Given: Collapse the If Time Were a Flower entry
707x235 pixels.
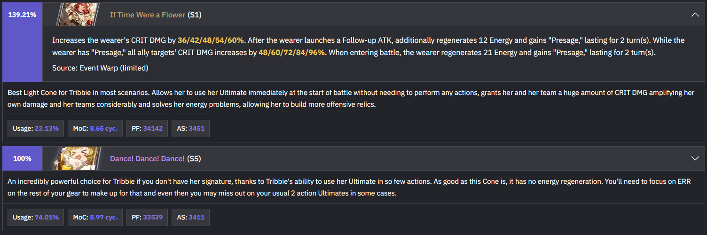Looking at the screenshot, I should (x=695, y=15).
